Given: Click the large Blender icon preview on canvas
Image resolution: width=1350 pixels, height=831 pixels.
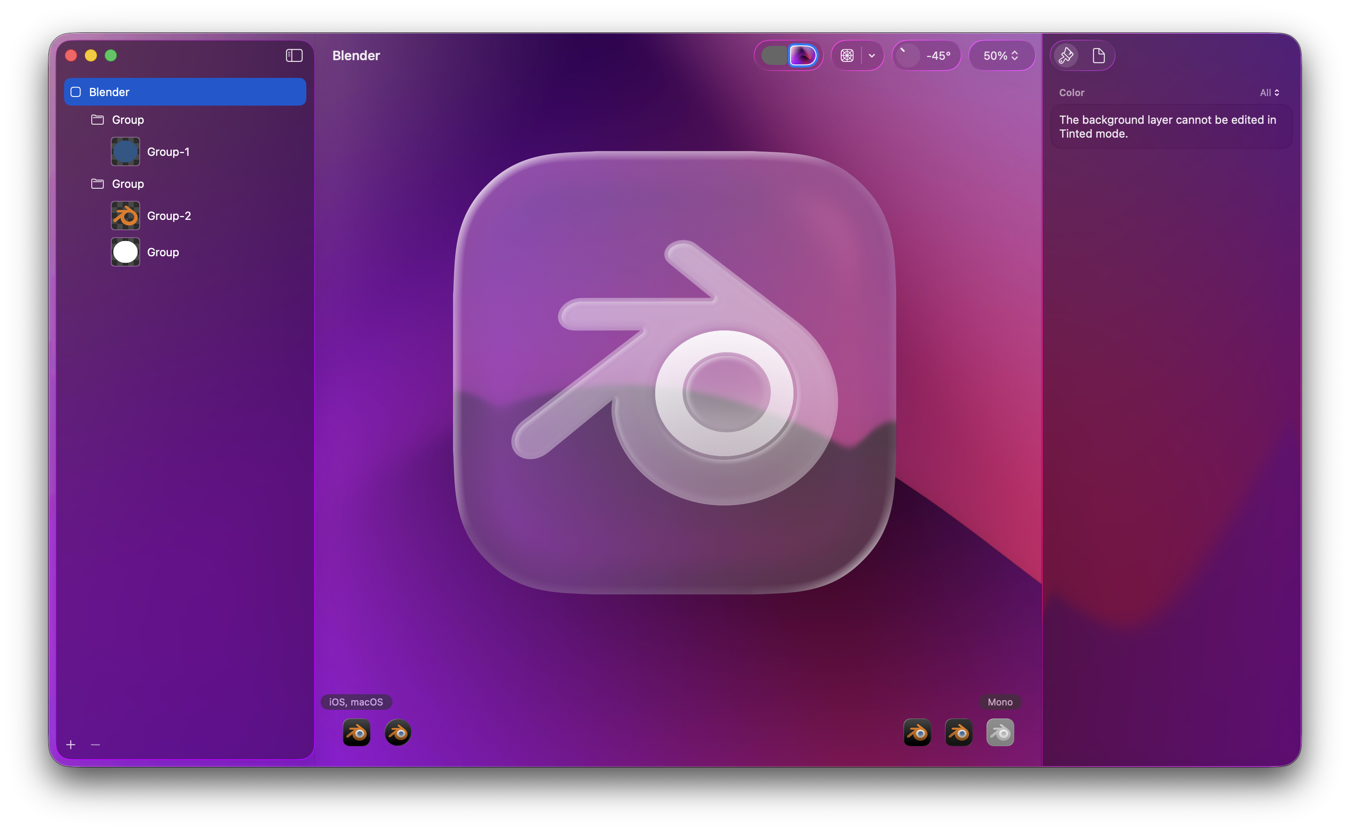Looking at the screenshot, I should pyautogui.click(x=675, y=373).
